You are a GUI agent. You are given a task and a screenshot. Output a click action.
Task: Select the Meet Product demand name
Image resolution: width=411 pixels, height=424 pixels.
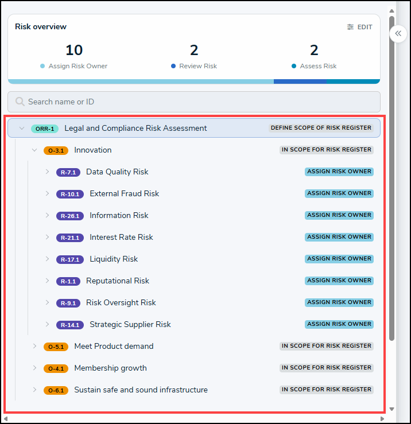(114, 346)
